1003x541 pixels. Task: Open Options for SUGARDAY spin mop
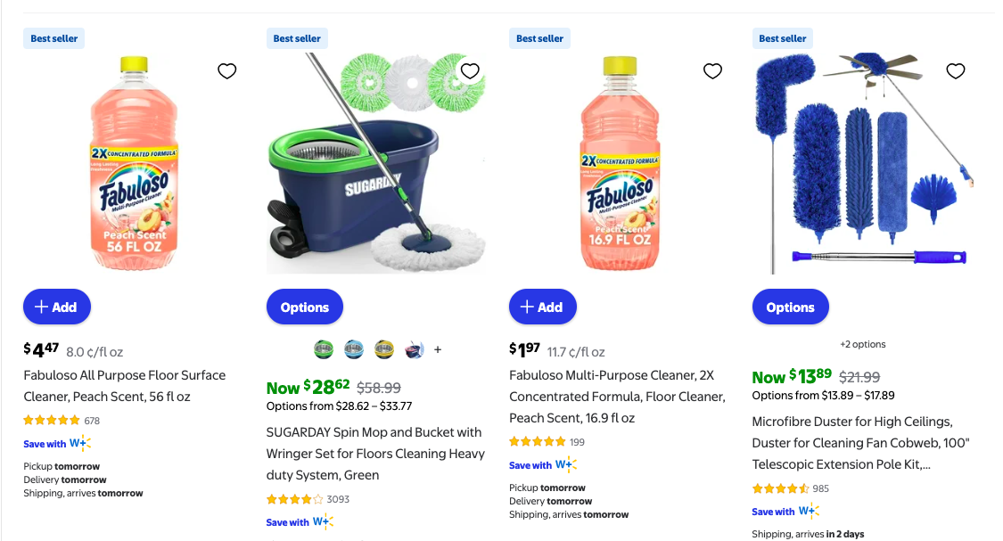pyautogui.click(x=305, y=307)
